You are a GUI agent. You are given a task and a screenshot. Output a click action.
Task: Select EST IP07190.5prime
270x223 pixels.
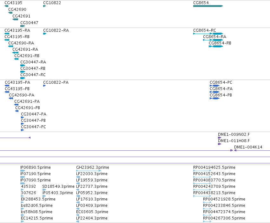point(36,174)
